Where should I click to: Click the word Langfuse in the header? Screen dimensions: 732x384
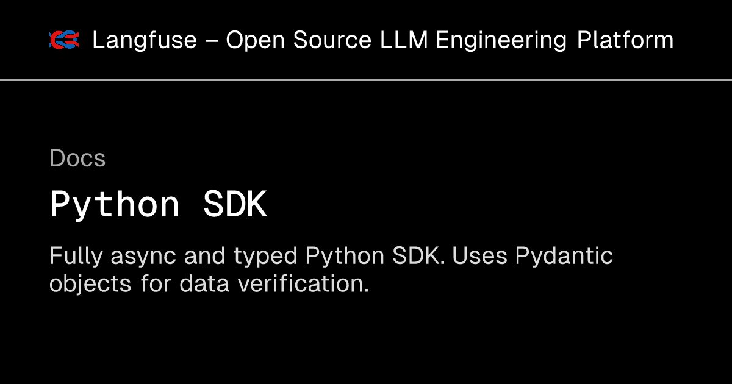145,41
